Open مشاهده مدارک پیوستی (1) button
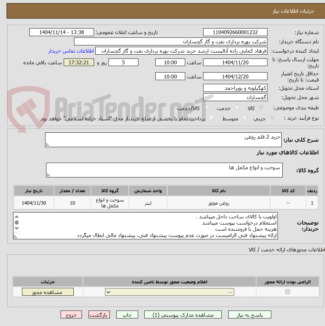The height and width of the screenshot is (326, 325). tap(183, 315)
